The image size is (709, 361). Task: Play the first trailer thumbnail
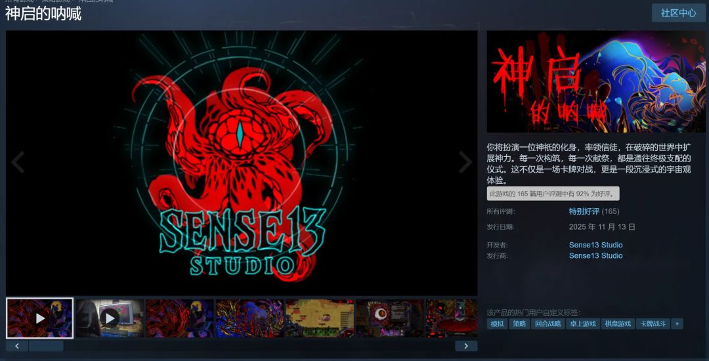[x=40, y=318]
